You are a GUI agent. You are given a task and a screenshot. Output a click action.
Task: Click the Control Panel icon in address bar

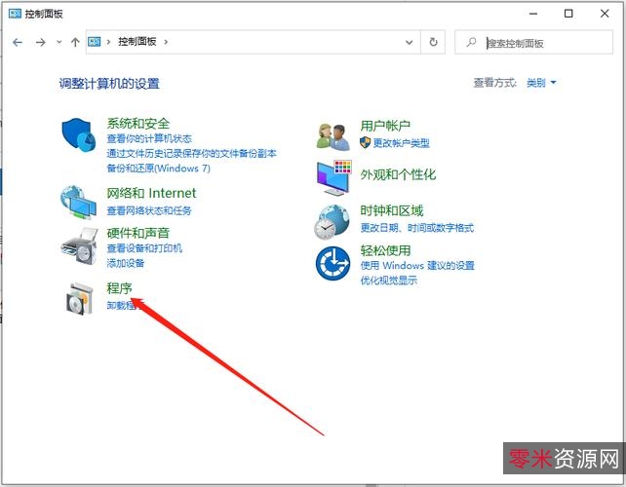click(x=95, y=42)
